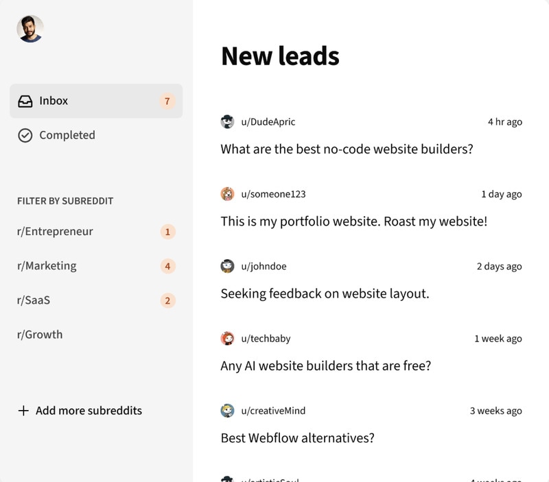Open the Roast my website post

(x=353, y=221)
